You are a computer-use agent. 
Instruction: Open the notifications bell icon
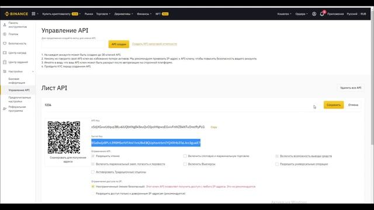(322, 14)
